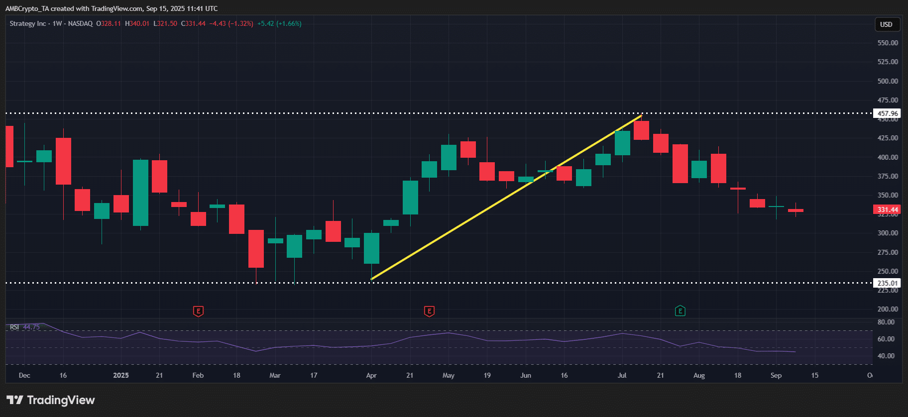Open the USD currency selector
This screenshot has width=908, height=417.
(887, 24)
